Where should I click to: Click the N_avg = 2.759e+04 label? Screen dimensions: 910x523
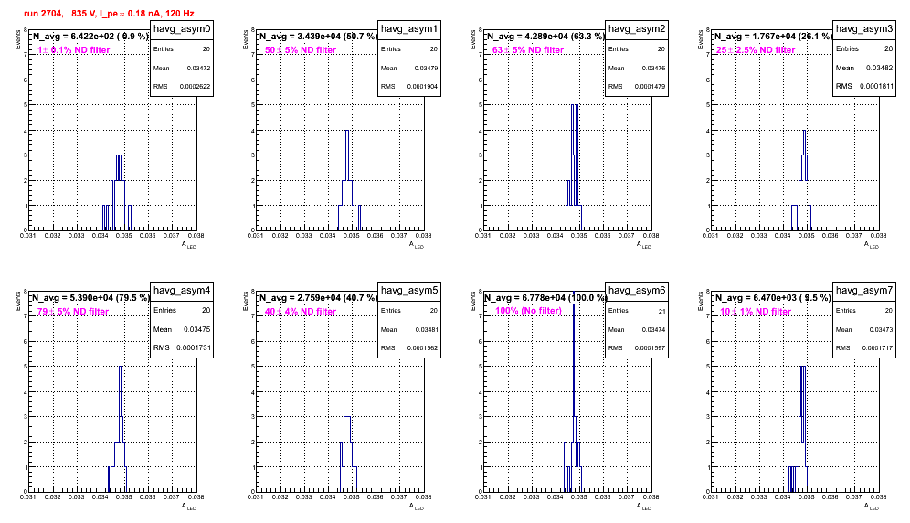pyautogui.click(x=318, y=298)
